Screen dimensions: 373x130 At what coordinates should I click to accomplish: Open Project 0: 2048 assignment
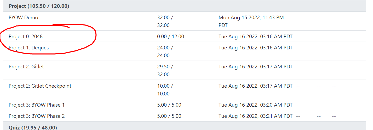click(26, 37)
